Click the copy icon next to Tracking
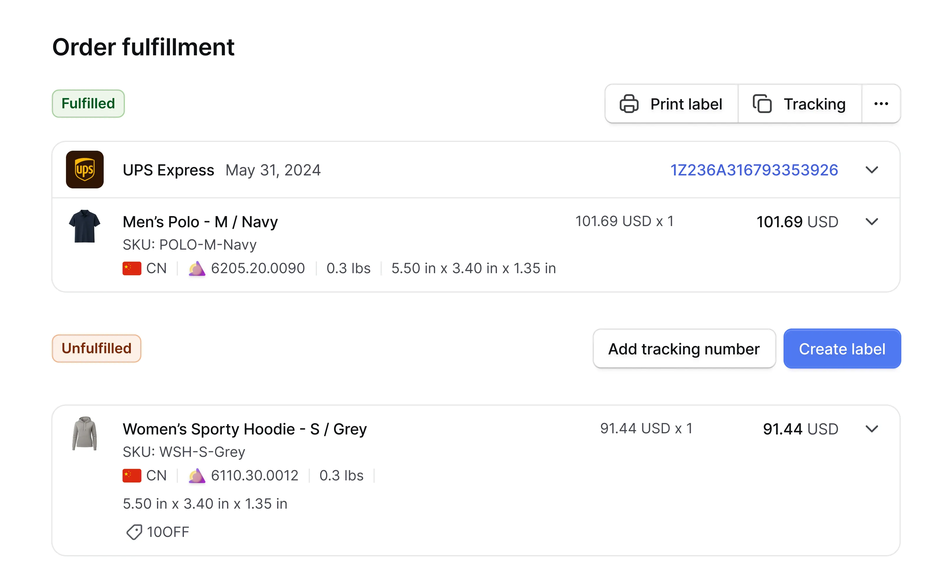 tap(762, 104)
